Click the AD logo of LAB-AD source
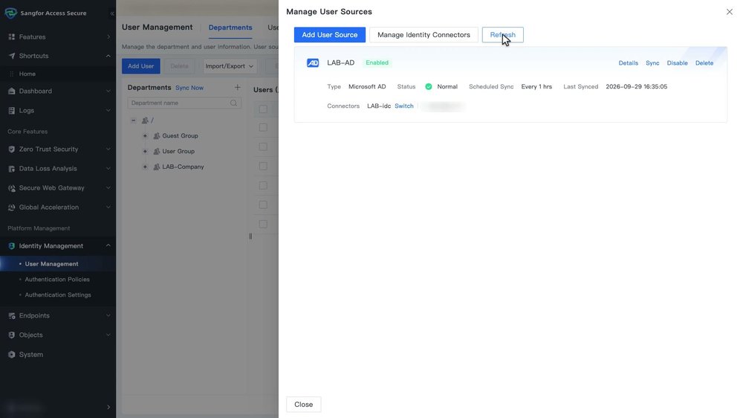This screenshot has height=418, width=743. pyautogui.click(x=313, y=62)
